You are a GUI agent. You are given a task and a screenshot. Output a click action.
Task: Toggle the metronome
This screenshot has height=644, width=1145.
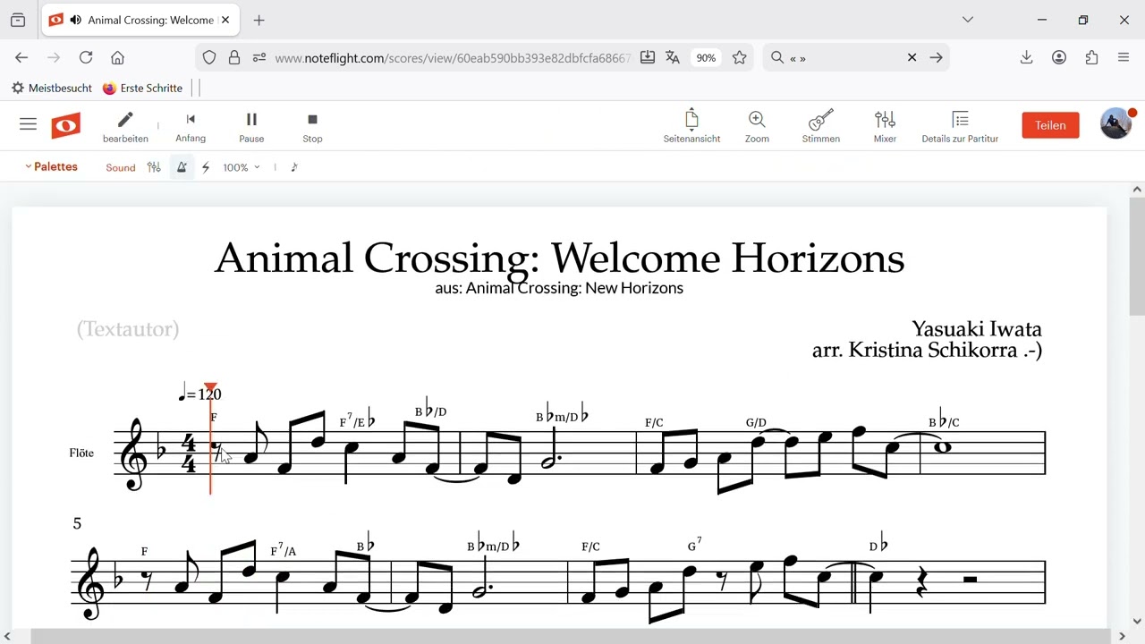(x=182, y=167)
